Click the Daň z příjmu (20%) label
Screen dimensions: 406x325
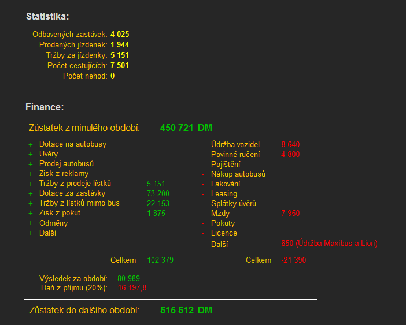coord(74,287)
